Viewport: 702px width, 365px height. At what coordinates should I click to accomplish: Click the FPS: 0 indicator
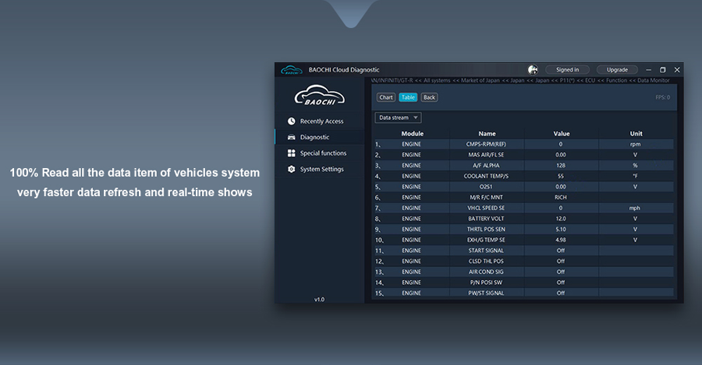pos(662,97)
